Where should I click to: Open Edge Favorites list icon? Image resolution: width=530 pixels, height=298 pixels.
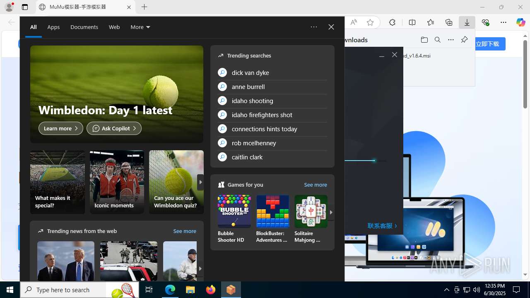click(x=431, y=22)
